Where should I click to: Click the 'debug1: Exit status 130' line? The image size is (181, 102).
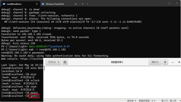(x=18, y=43)
